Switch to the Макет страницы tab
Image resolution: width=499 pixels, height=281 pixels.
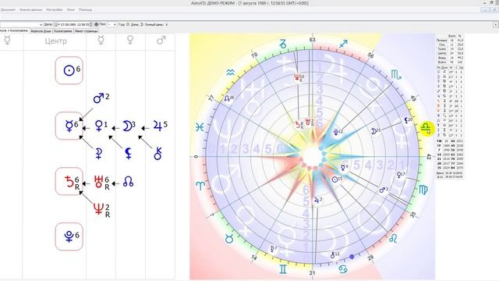coord(87,31)
